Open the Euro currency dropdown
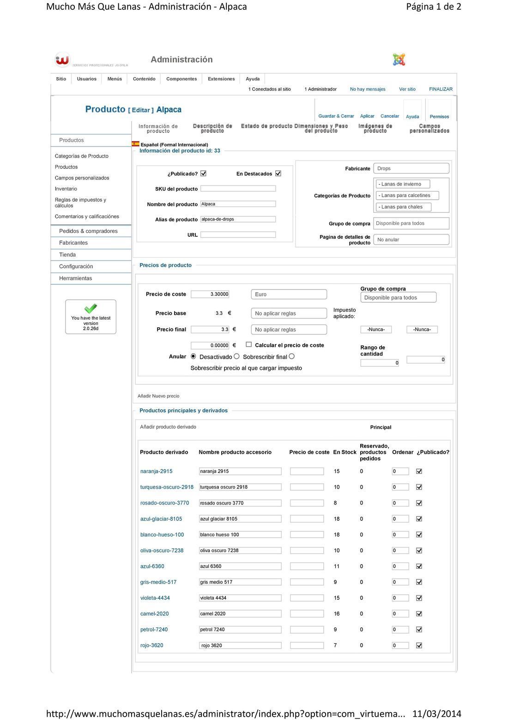This screenshot has height=720, width=508. point(289,294)
